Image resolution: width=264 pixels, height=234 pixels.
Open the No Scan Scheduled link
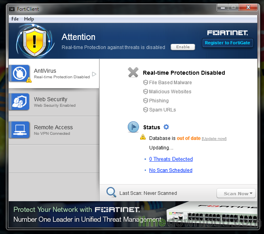coord(171,170)
